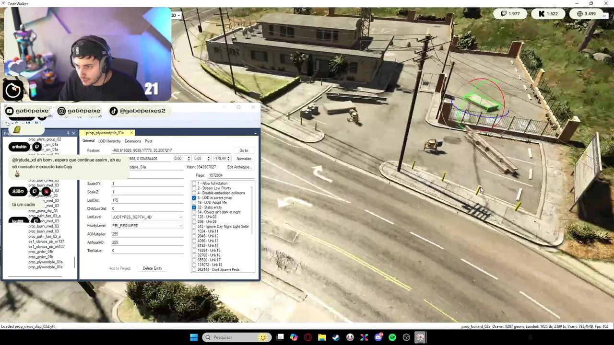The width and height of the screenshot is (614, 345).
Task: Click the TintValue input field
Action: coord(147,251)
